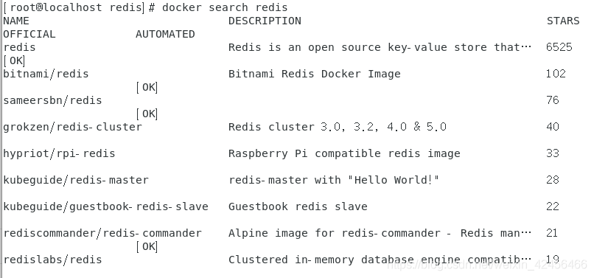Image resolution: width=594 pixels, height=278 pixels.
Task: Click 'rediscommander/redis-commander' entry
Action: pos(102,233)
